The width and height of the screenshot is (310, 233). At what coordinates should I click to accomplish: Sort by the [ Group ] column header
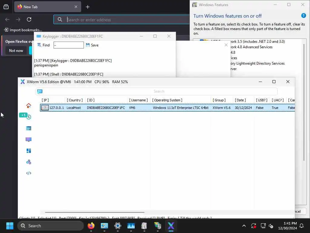[x=219, y=100]
